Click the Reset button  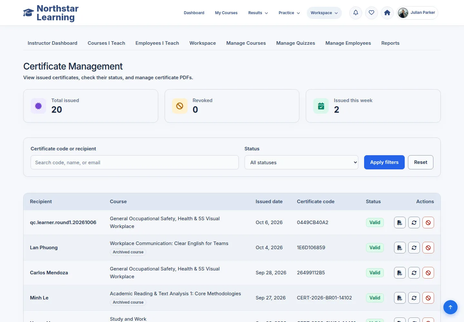click(x=420, y=162)
